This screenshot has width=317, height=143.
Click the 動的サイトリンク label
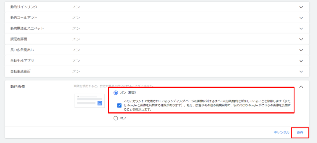tap(24, 7)
